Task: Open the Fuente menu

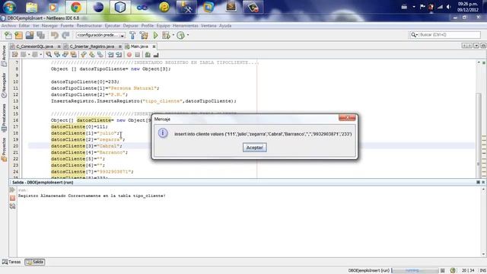Action: [67, 26]
